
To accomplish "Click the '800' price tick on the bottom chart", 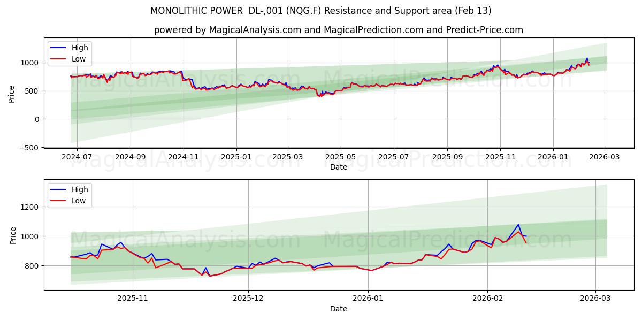I will click(x=33, y=266).
